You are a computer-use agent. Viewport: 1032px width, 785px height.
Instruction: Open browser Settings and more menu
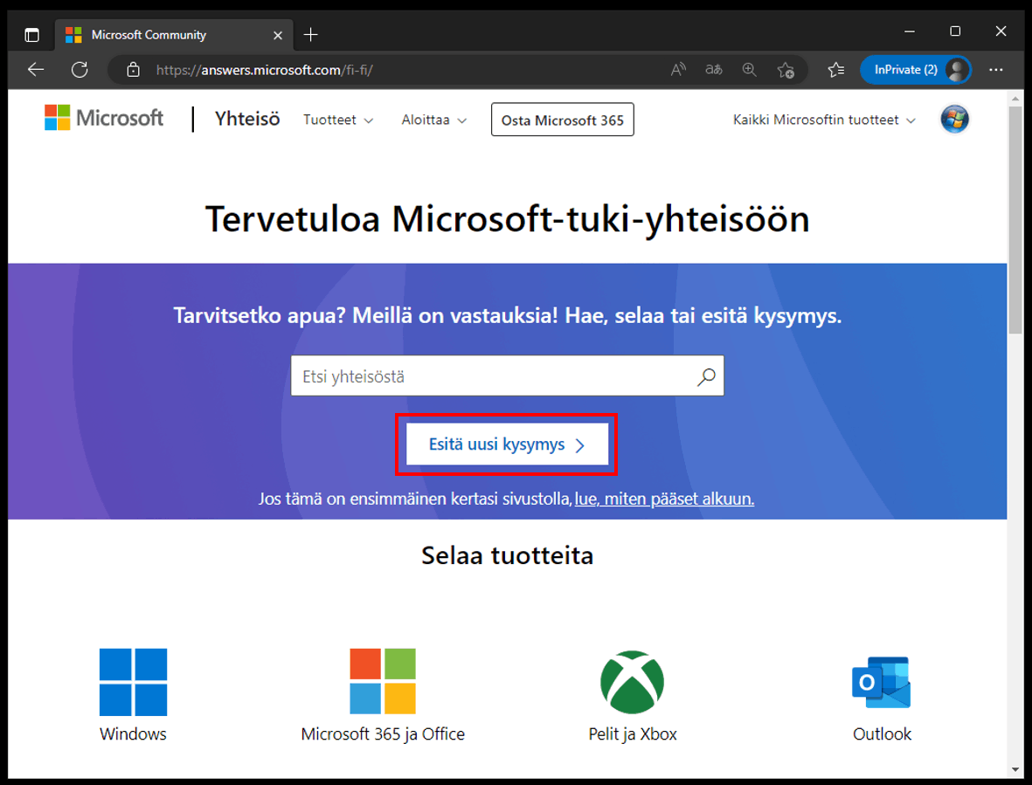[996, 70]
